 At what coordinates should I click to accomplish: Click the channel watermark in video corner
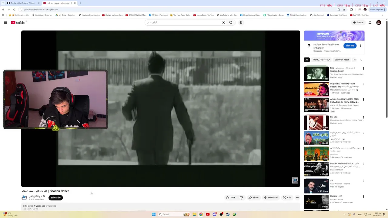tap(295, 180)
